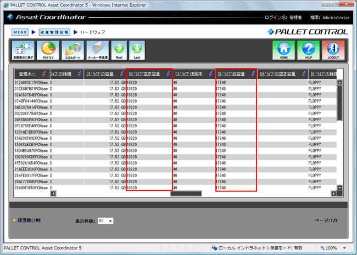This screenshot has height=255, width=357.
Task: Click the 初期表示に戻す reset view icon
Action: click(x=23, y=50)
